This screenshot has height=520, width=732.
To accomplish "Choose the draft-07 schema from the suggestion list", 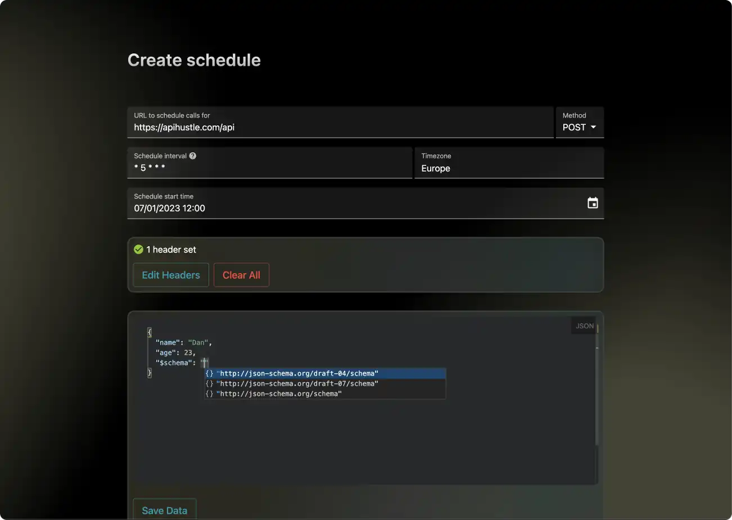I will coord(298,383).
